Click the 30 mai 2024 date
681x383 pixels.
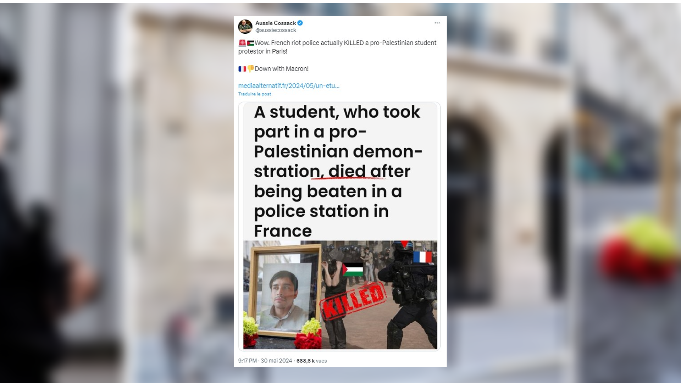pyautogui.click(x=276, y=361)
